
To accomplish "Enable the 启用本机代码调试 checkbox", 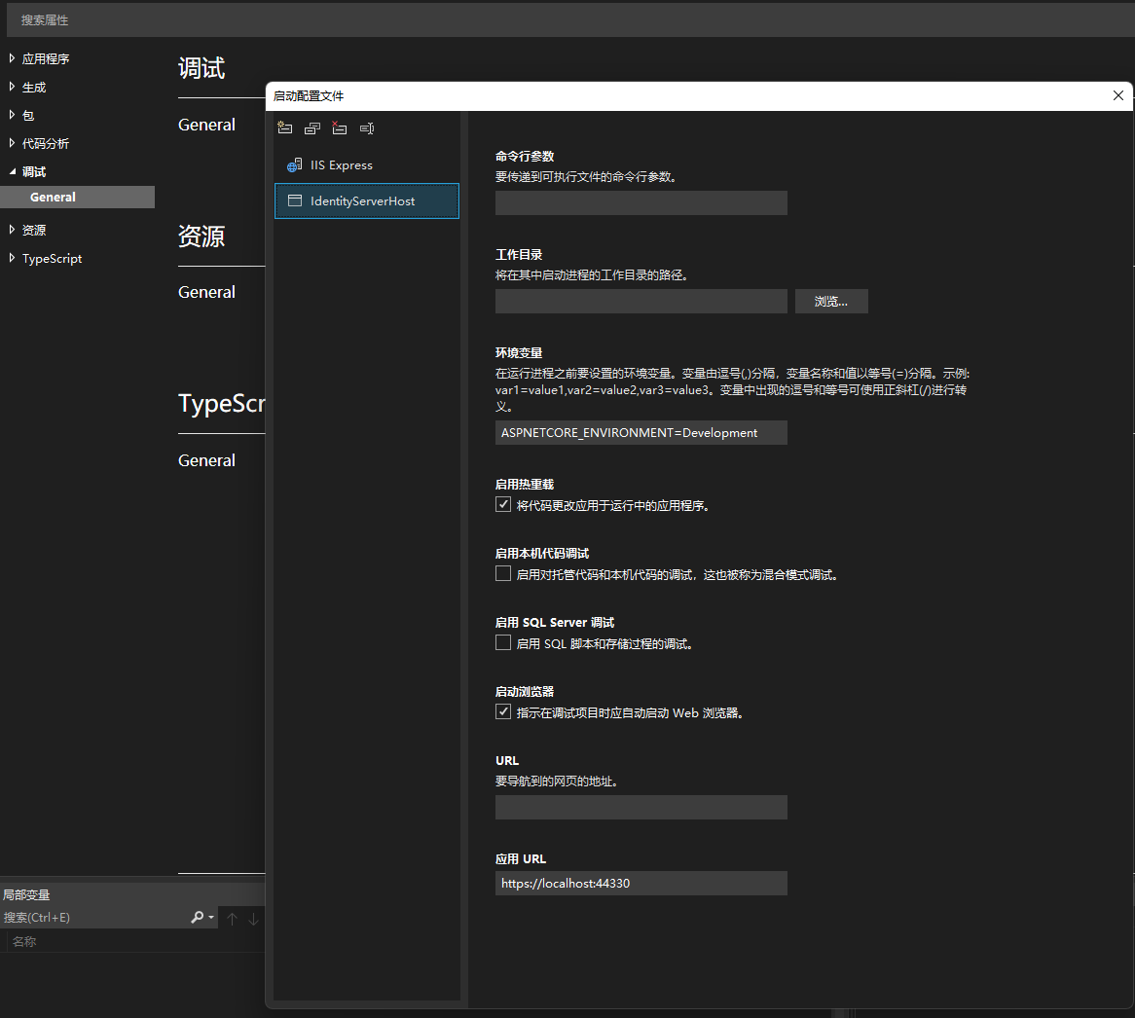I will coord(503,573).
